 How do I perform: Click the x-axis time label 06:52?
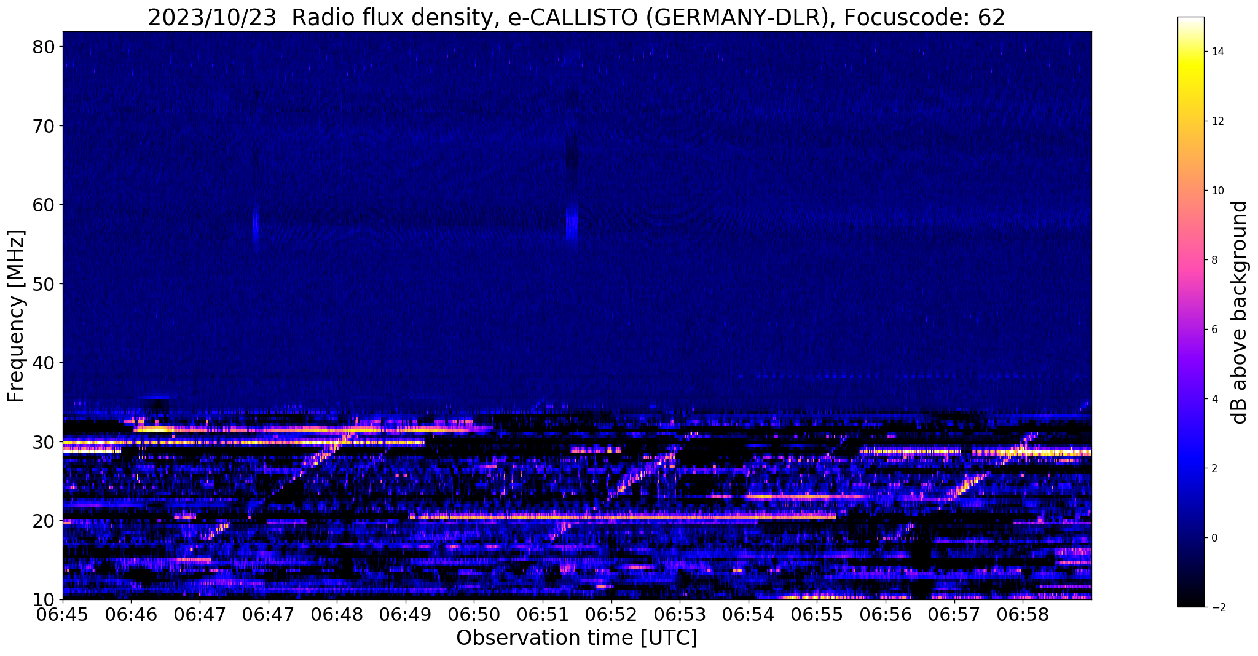pos(611,615)
